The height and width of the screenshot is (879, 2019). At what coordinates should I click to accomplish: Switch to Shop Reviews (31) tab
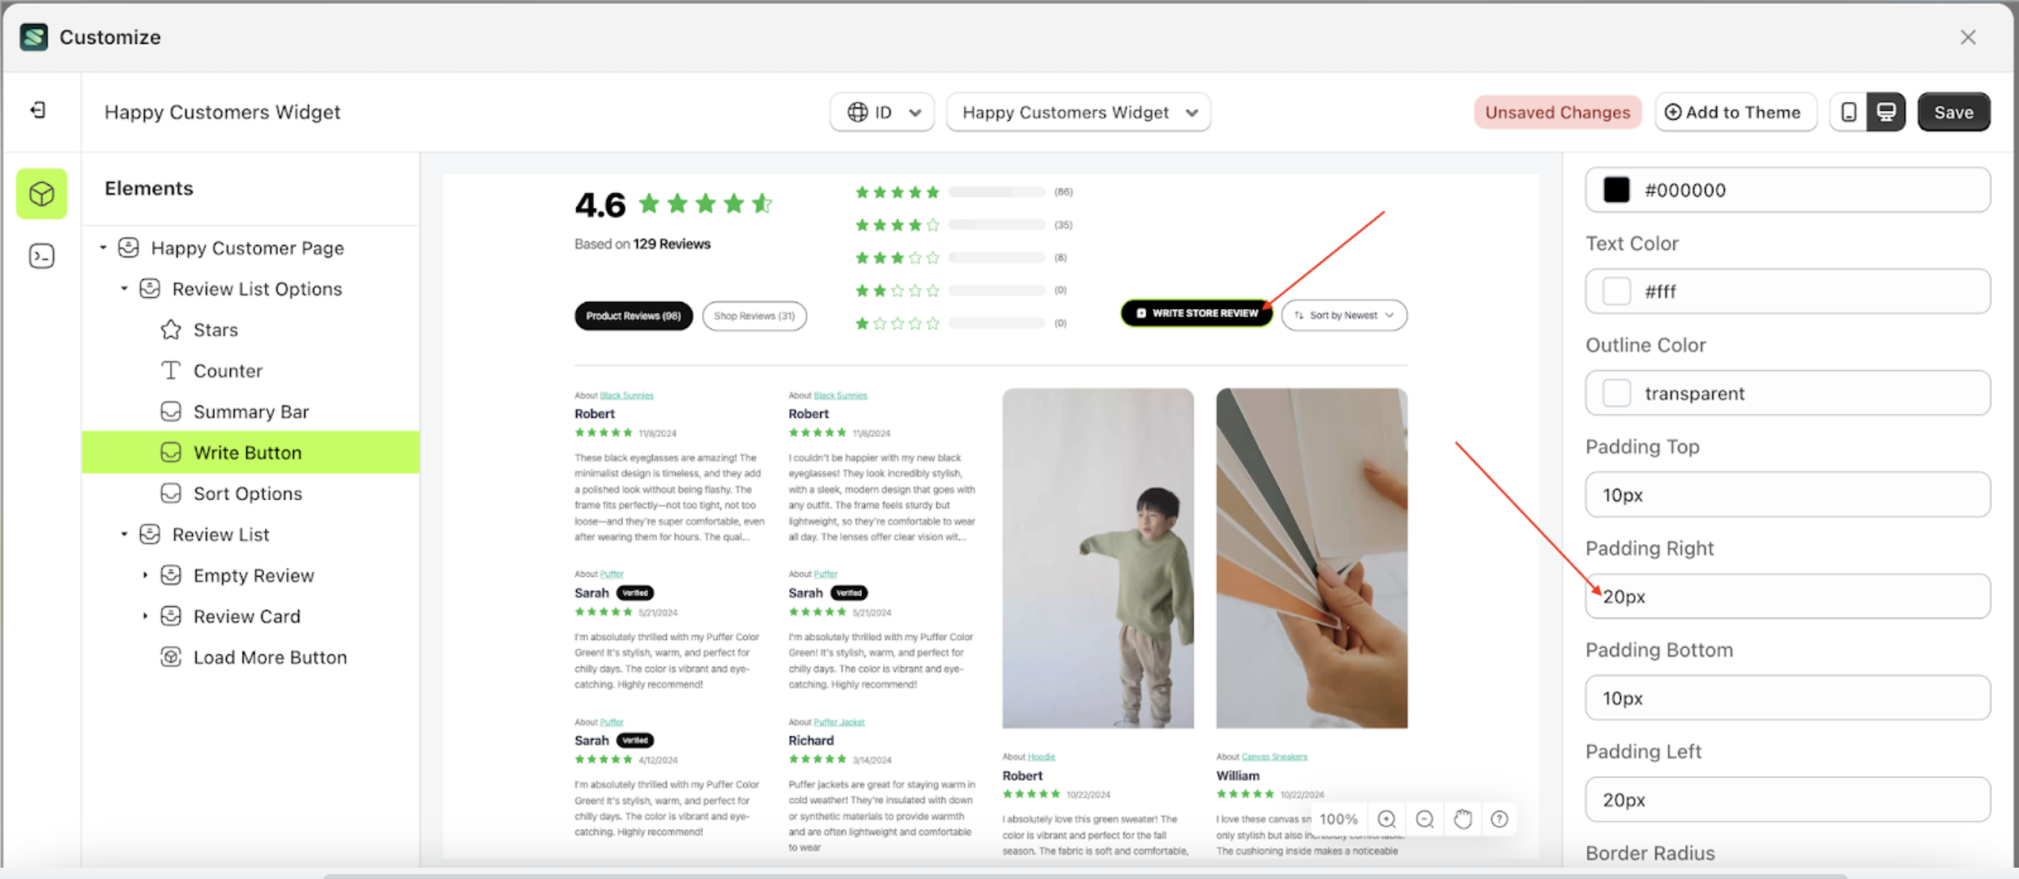click(754, 316)
